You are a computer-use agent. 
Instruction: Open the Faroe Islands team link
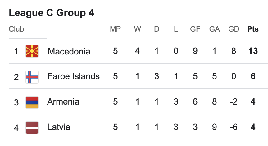73,76
